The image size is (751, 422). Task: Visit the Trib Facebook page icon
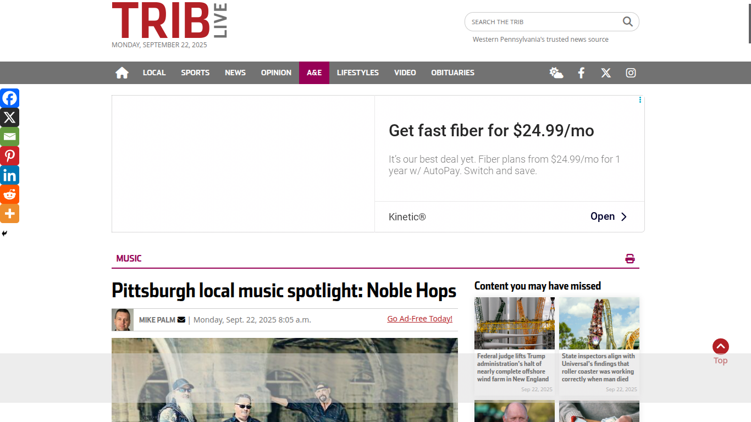[x=581, y=73]
